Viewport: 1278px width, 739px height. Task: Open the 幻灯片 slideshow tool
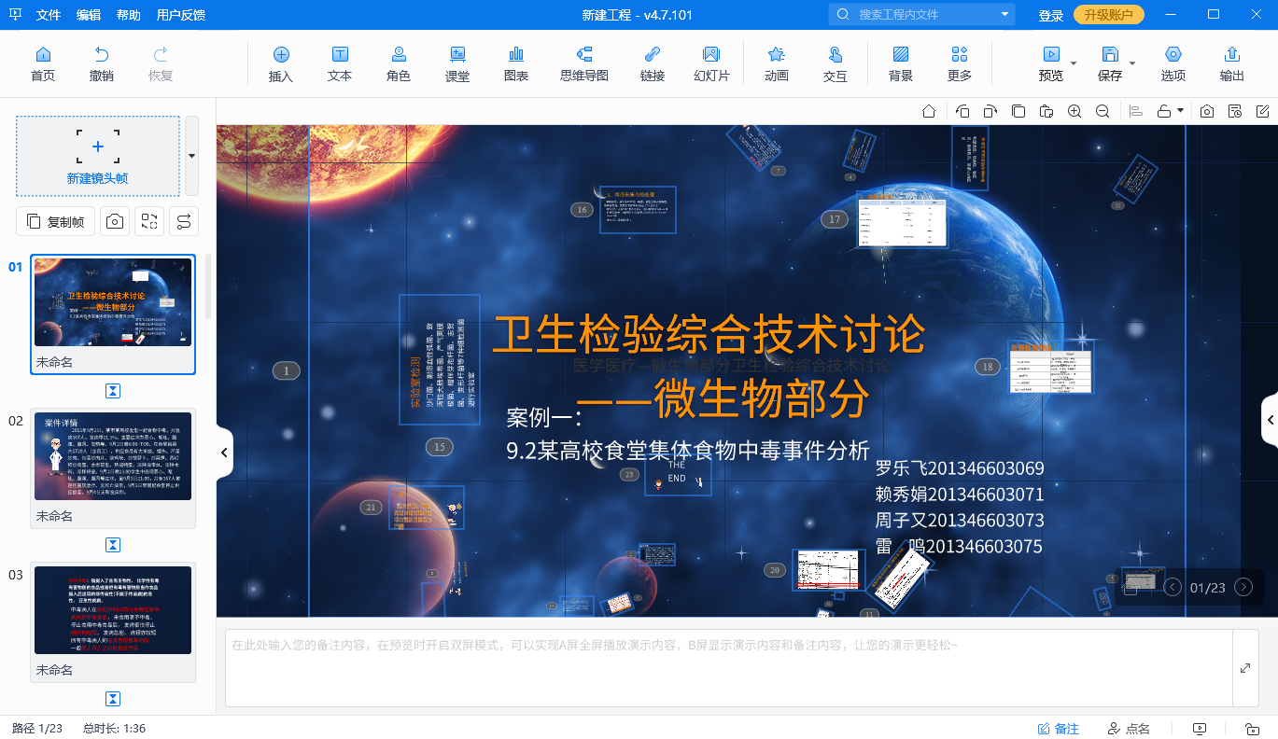[711, 64]
